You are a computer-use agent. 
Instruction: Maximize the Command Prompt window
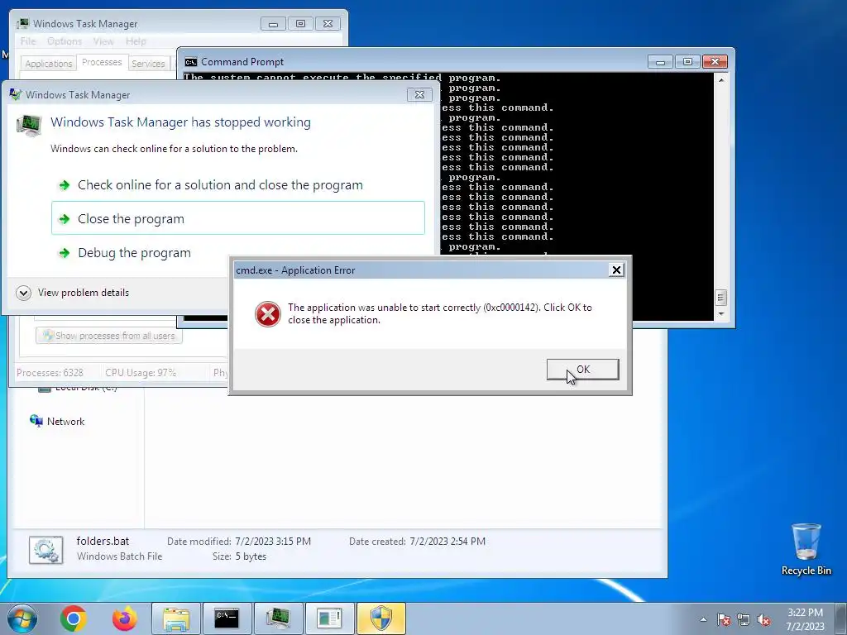point(687,61)
